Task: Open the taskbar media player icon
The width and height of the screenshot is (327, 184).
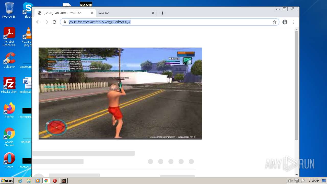Action: 38,181
